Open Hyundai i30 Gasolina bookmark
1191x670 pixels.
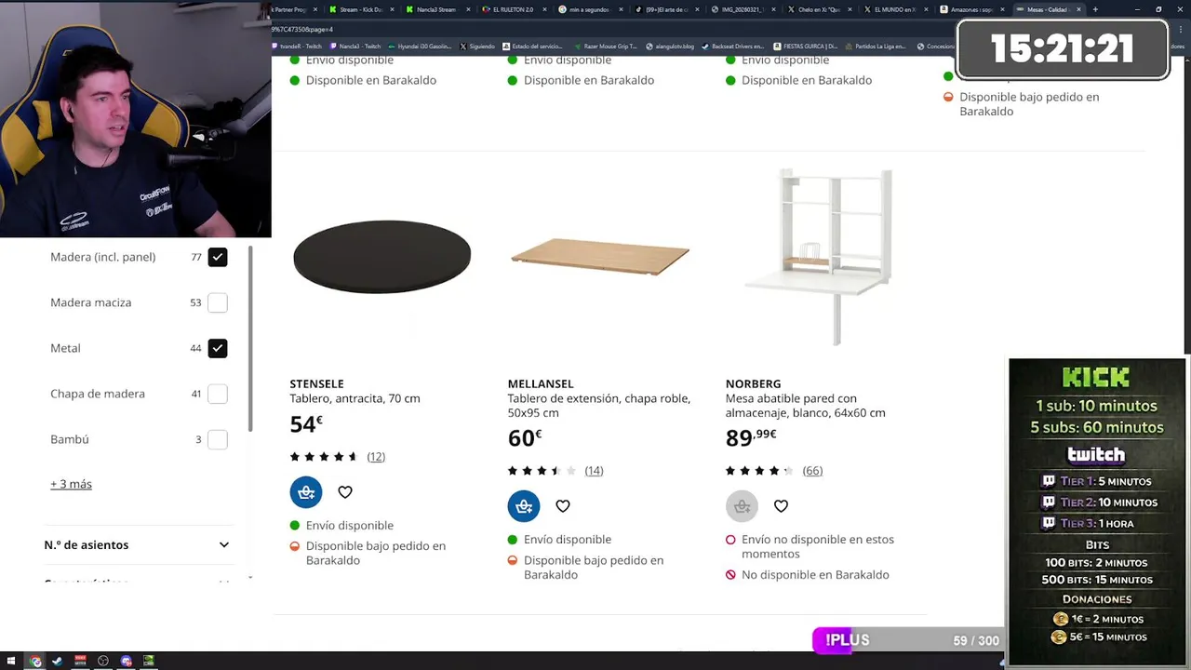(422, 46)
